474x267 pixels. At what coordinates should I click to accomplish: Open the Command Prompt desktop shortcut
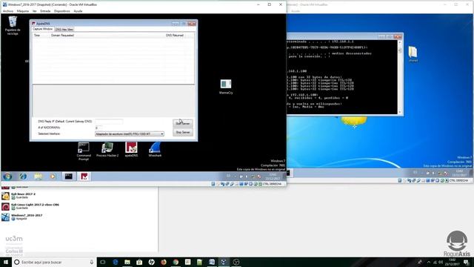coord(84,151)
